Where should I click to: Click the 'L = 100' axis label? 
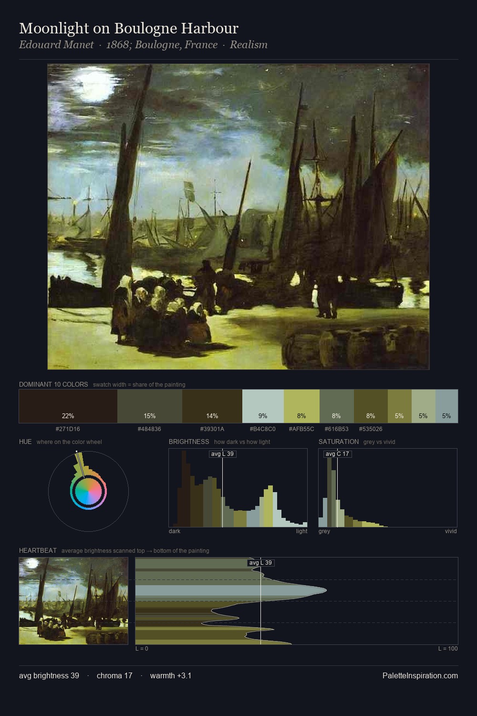(448, 649)
